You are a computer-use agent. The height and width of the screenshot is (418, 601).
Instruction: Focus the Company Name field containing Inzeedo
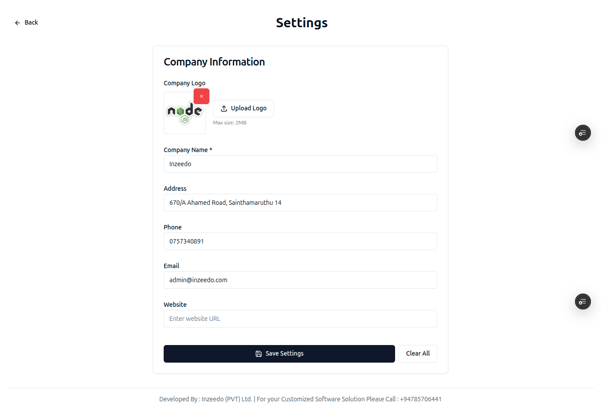click(300, 164)
